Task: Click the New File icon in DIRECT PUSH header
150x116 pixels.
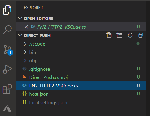Action: (109, 35)
